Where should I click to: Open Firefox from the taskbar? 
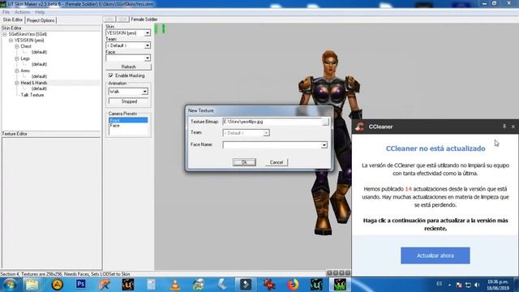point(293,285)
